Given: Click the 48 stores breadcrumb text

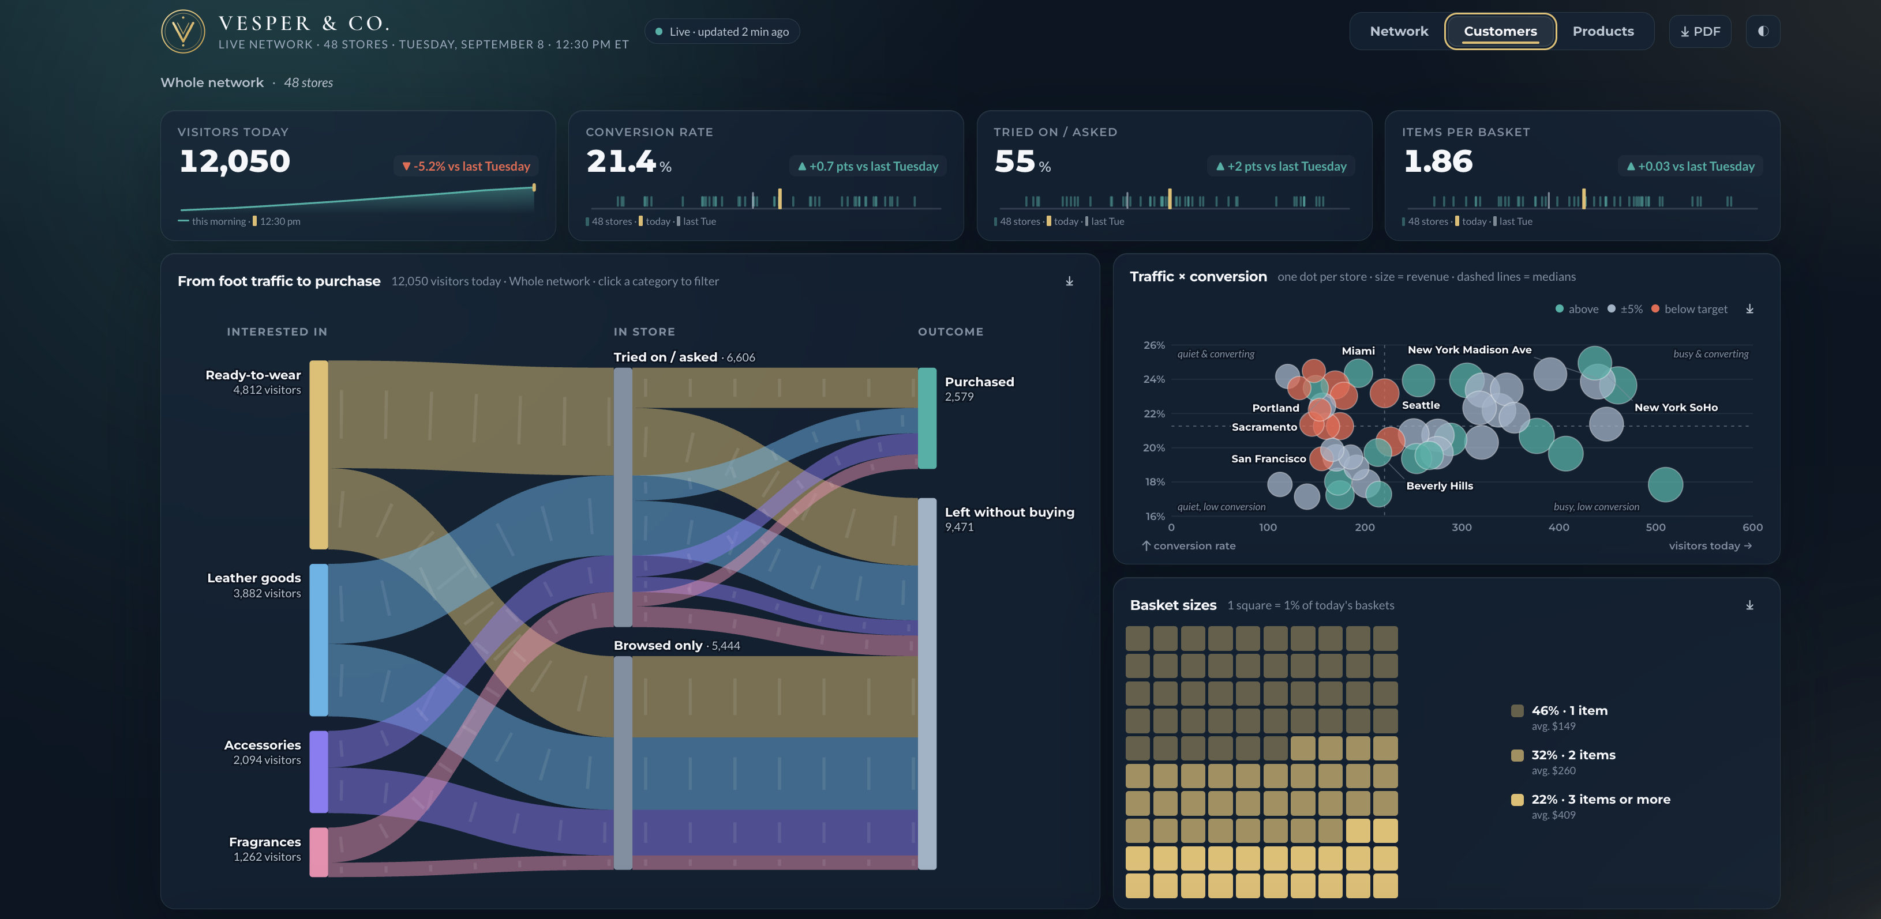Looking at the screenshot, I should click(308, 82).
